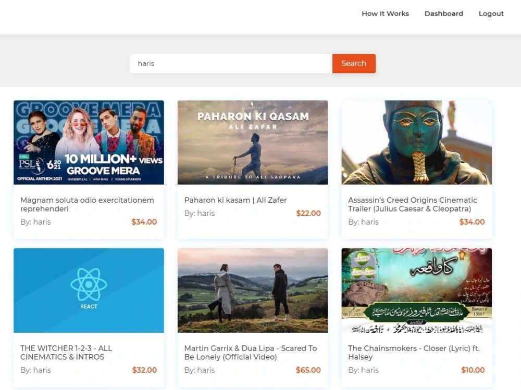Open the How It Works page
Image resolution: width=521 pixels, height=390 pixels.
tap(385, 14)
